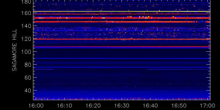
Task: Click the 60 frequency axis label
Action: click(x=28, y=78)
